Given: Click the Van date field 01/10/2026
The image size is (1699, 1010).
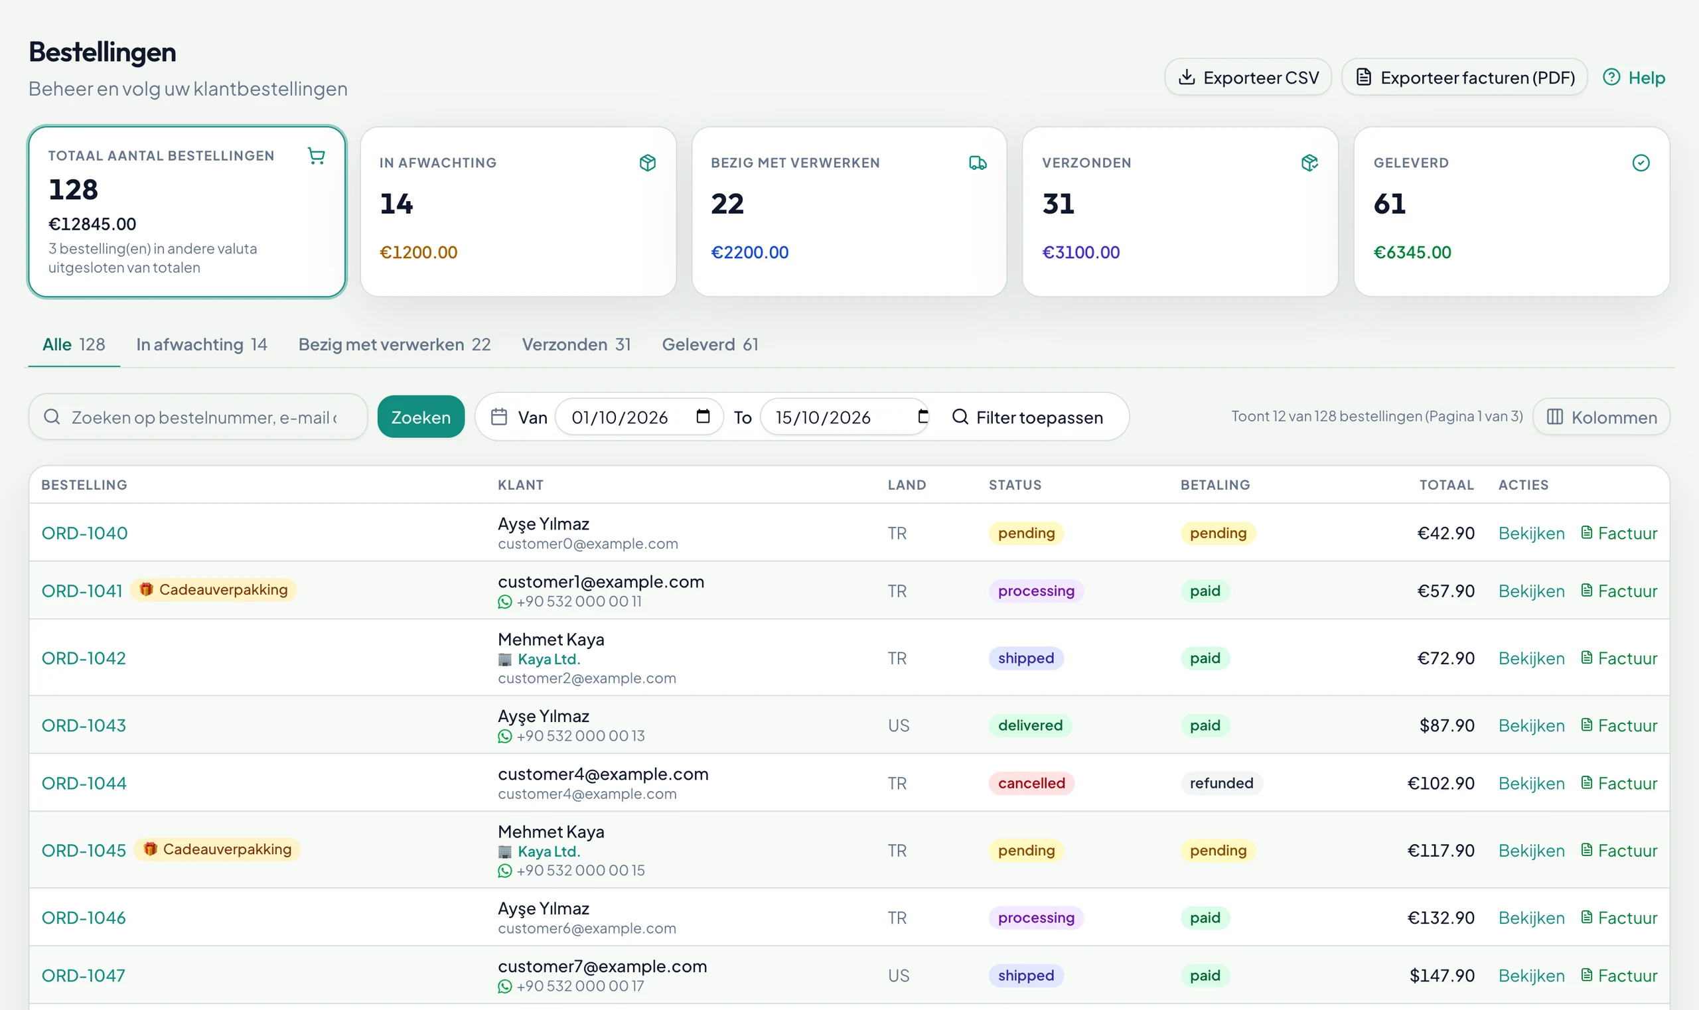Looking at the screenshot, I should tap(639, 417).
